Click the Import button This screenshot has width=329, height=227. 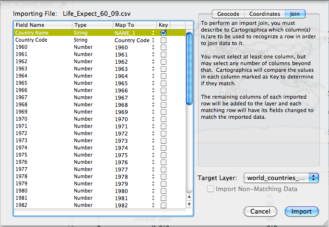tap(302, 211)
